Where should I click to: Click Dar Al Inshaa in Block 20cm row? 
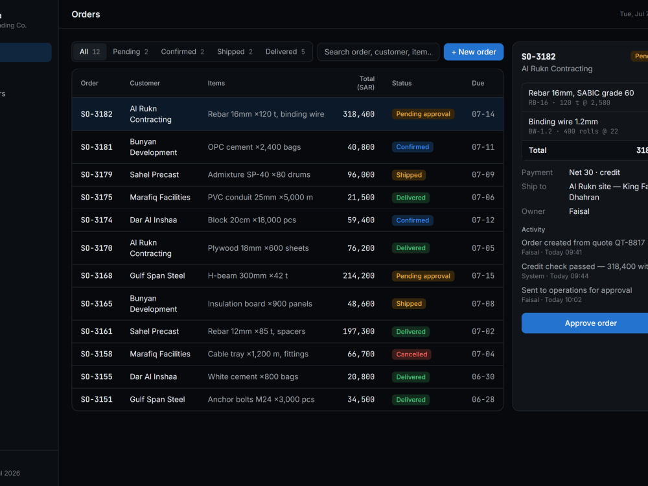coord(154,220)
